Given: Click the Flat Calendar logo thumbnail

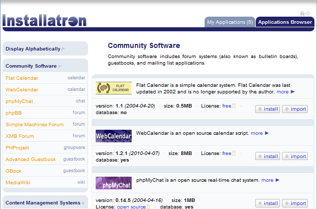Looking at the screenshot, I should click(113, 88).
